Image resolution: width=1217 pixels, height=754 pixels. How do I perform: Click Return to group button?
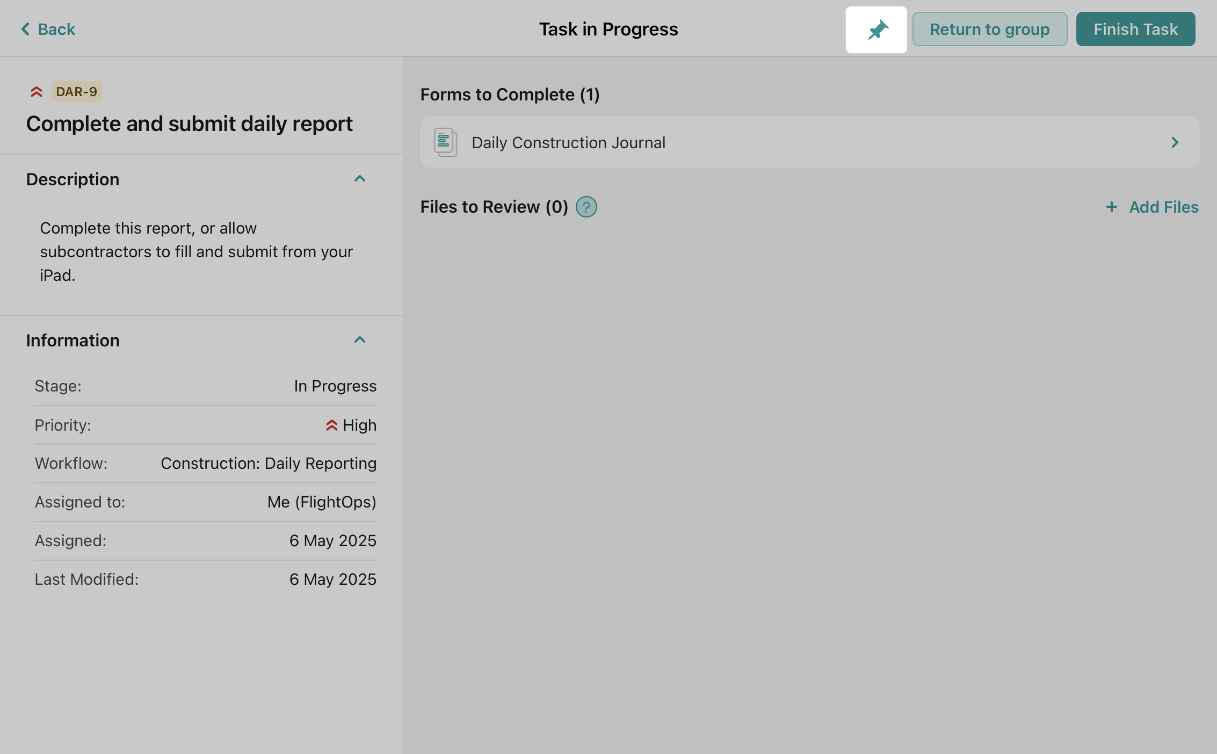(x=989, y=29)
